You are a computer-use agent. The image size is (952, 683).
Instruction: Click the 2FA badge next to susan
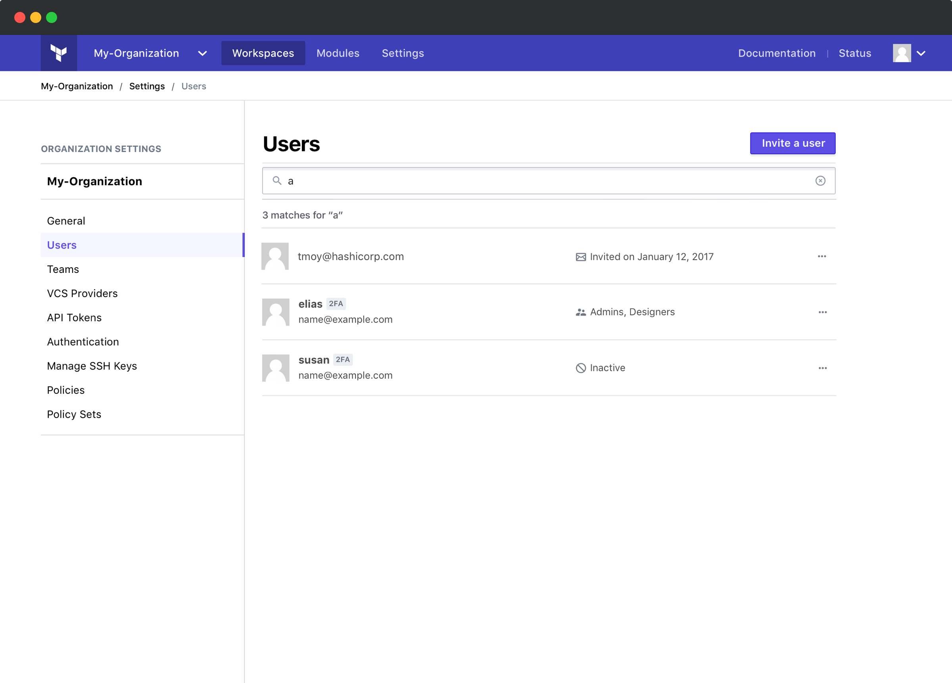tap(342, 360)
